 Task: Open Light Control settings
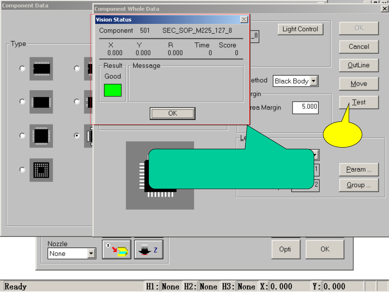pos(300,29)
